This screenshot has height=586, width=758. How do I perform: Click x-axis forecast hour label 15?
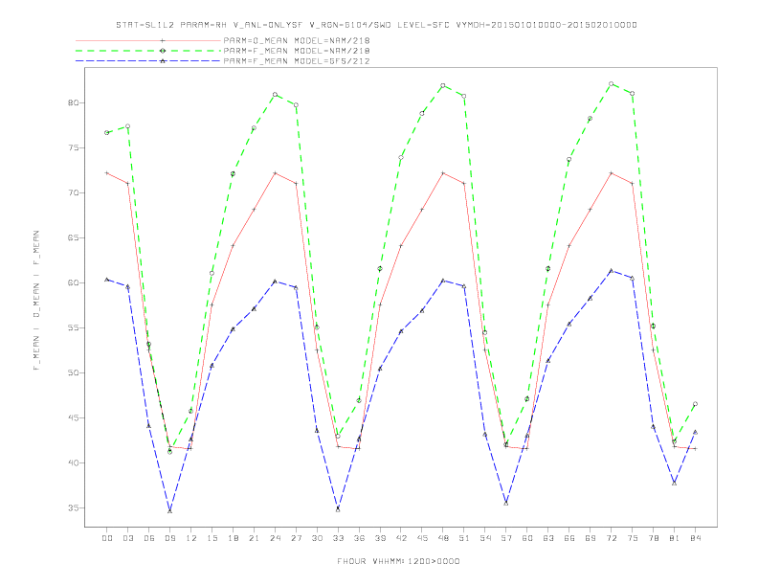[x=212, y=538]
